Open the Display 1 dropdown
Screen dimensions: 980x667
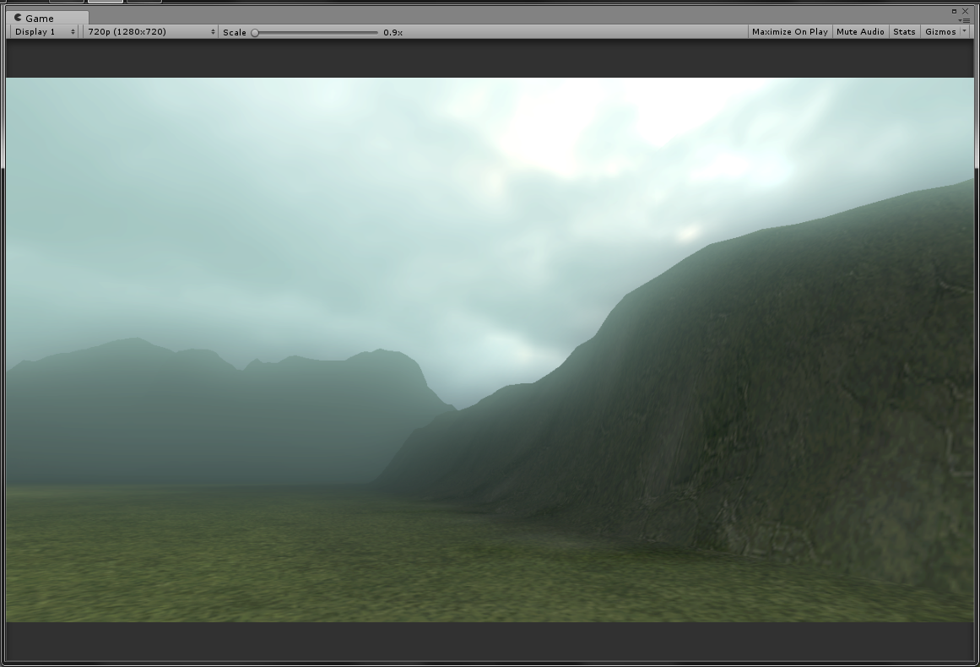pyautogui.click(x=45, y=32)
